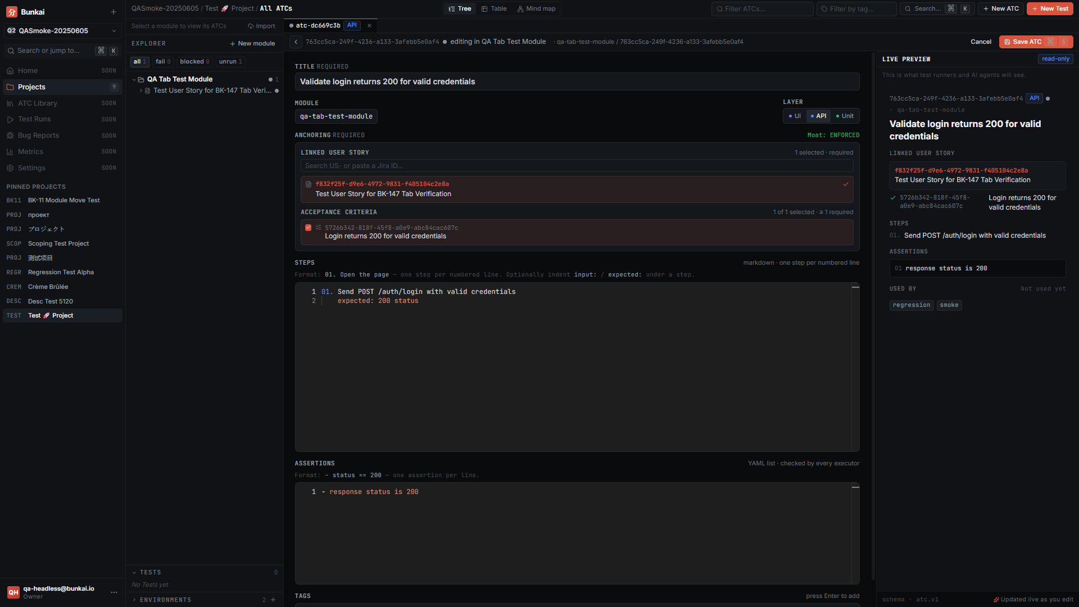Viewport: 1079px width, 607px height.
Task: Open Home in the sidebar
Action: click(x=62, y=71)
